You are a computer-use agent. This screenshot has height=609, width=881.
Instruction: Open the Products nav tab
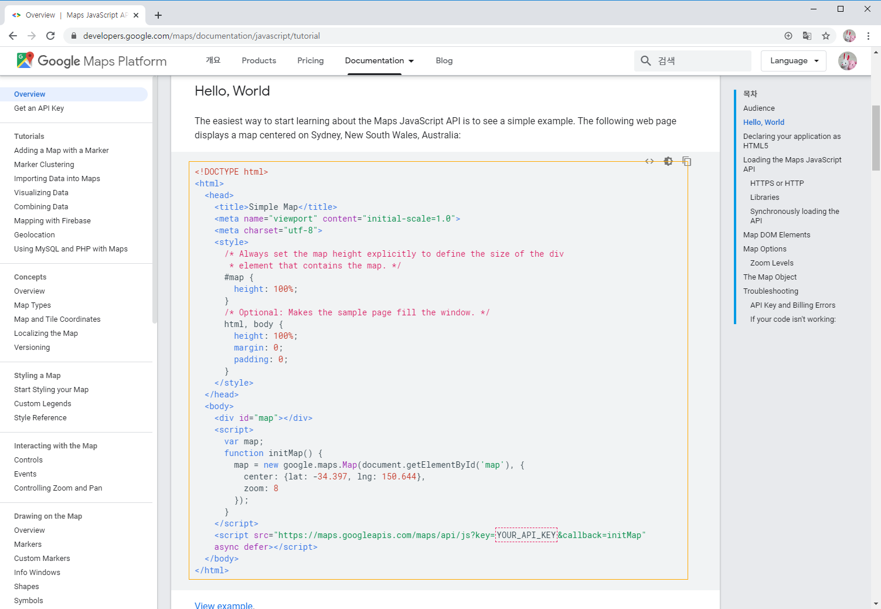point(258,60)
